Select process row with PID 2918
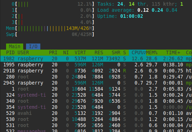The height and width of the screenshot is (132, 192). (96, 71)
